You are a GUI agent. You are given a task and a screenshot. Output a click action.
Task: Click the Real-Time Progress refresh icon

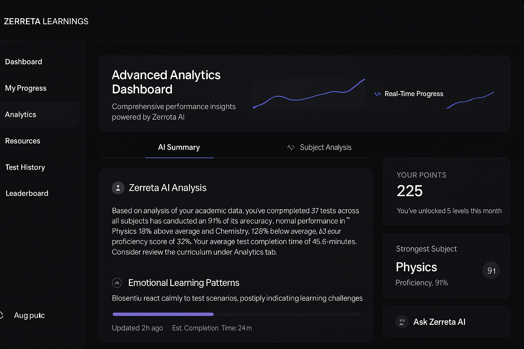coord(378,94)
